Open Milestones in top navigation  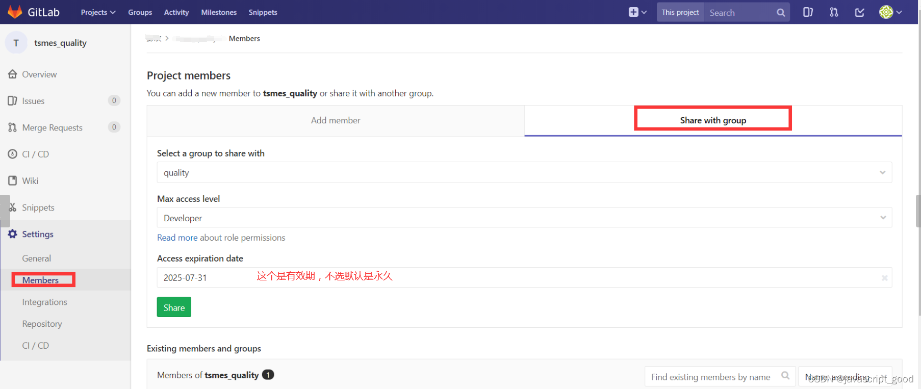point(219,12)
